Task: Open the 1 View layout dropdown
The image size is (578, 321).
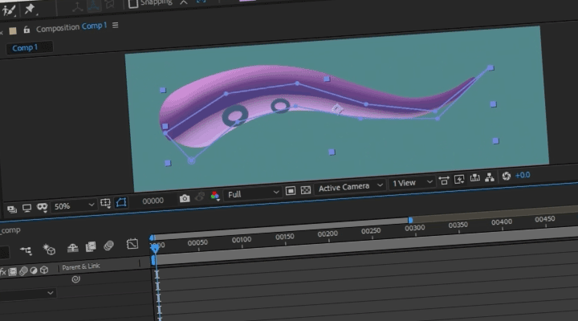Action: pos(412,183)
